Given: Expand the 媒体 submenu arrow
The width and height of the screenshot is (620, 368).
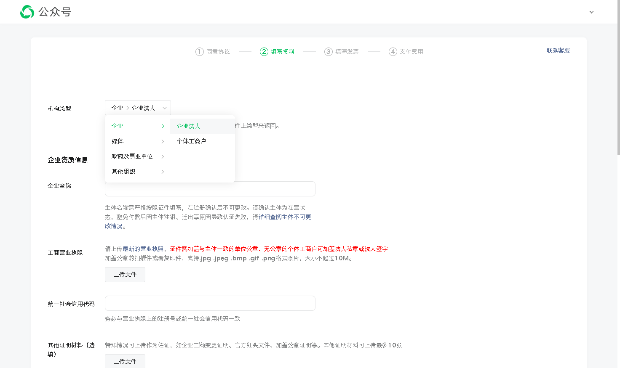Looking at the screenshot, I should [x=163, y=141].
